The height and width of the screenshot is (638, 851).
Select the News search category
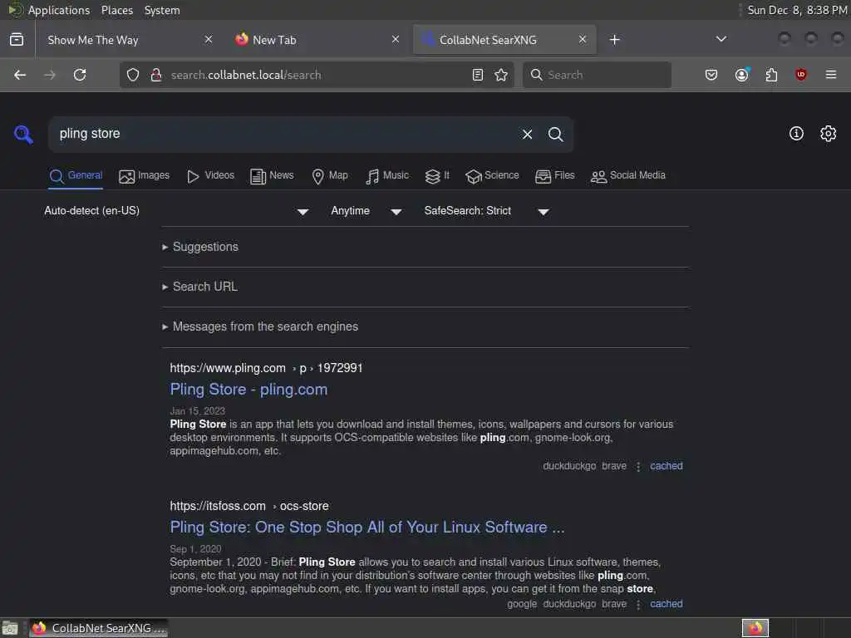pos(272,176)
